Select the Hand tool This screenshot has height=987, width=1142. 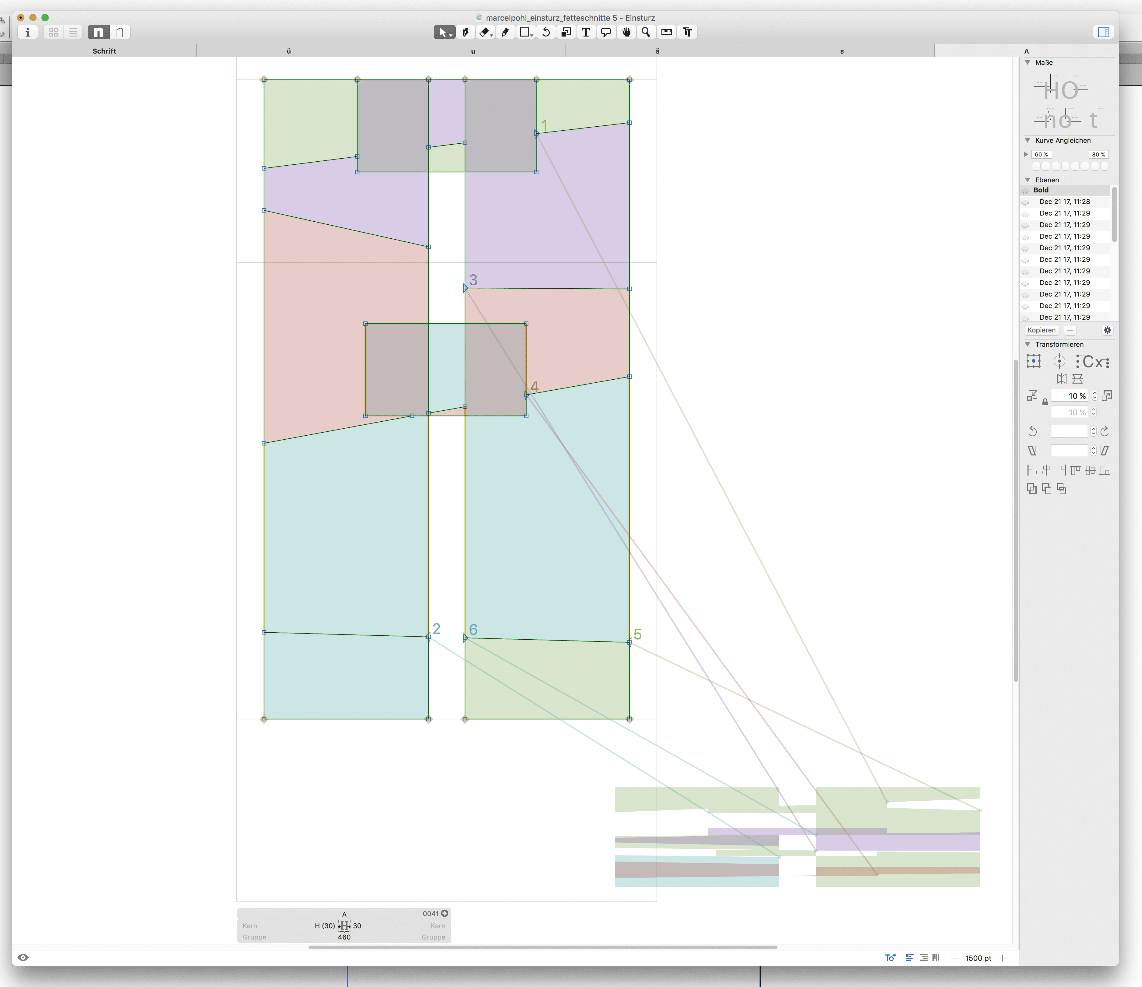[626, 32]
